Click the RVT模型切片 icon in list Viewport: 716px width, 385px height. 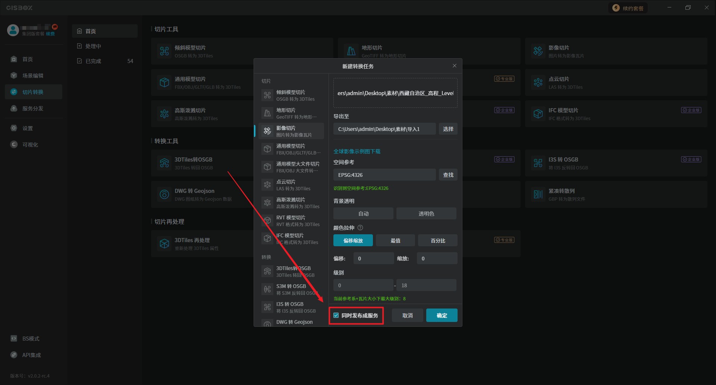(x=267, y=220)
